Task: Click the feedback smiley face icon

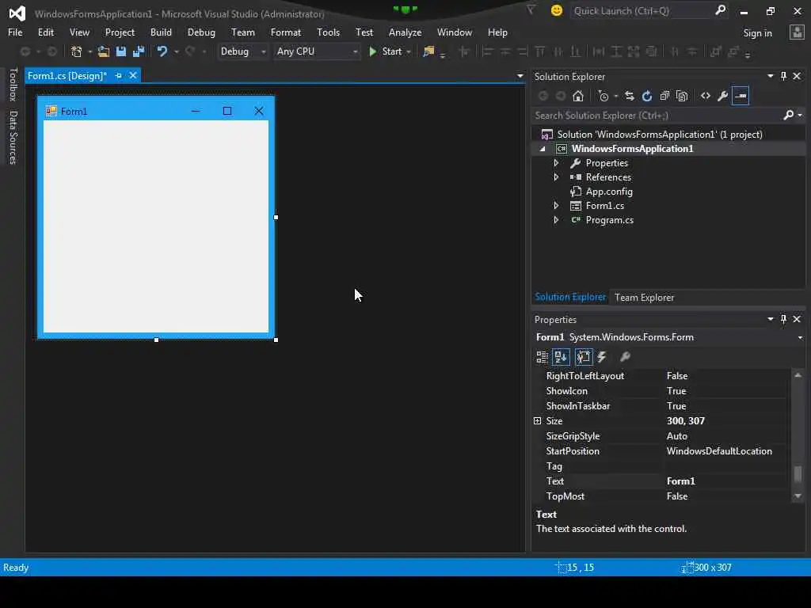Action: pyautogui.click(x=557, y=10)
